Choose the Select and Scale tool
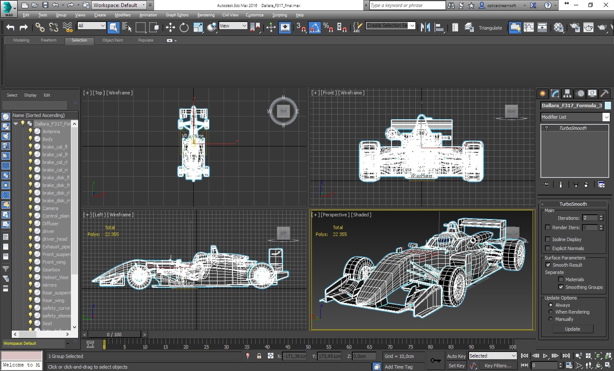Screen dimensions: 614x371 [198, 27]
